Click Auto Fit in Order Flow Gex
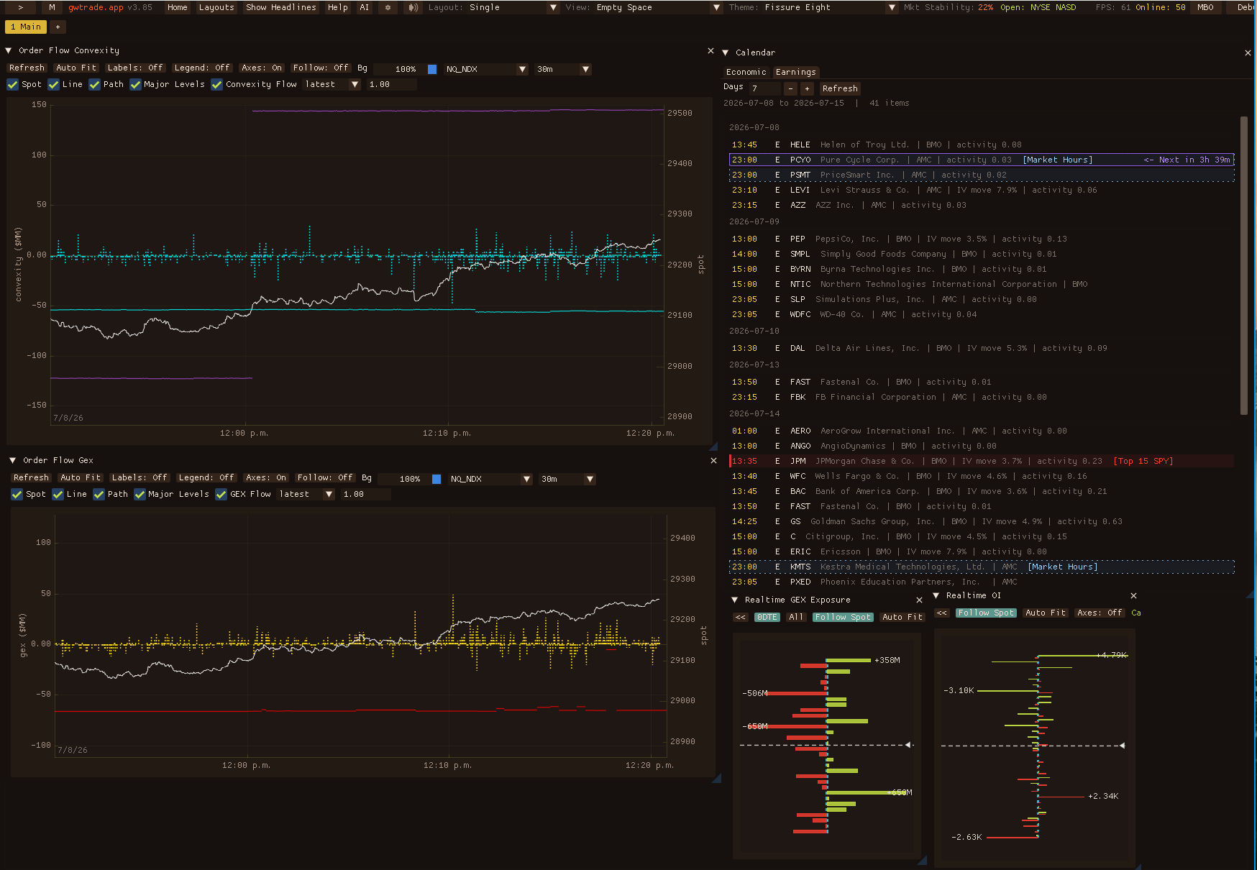Viewport: 1257px width, 870px height. point(81,477)
